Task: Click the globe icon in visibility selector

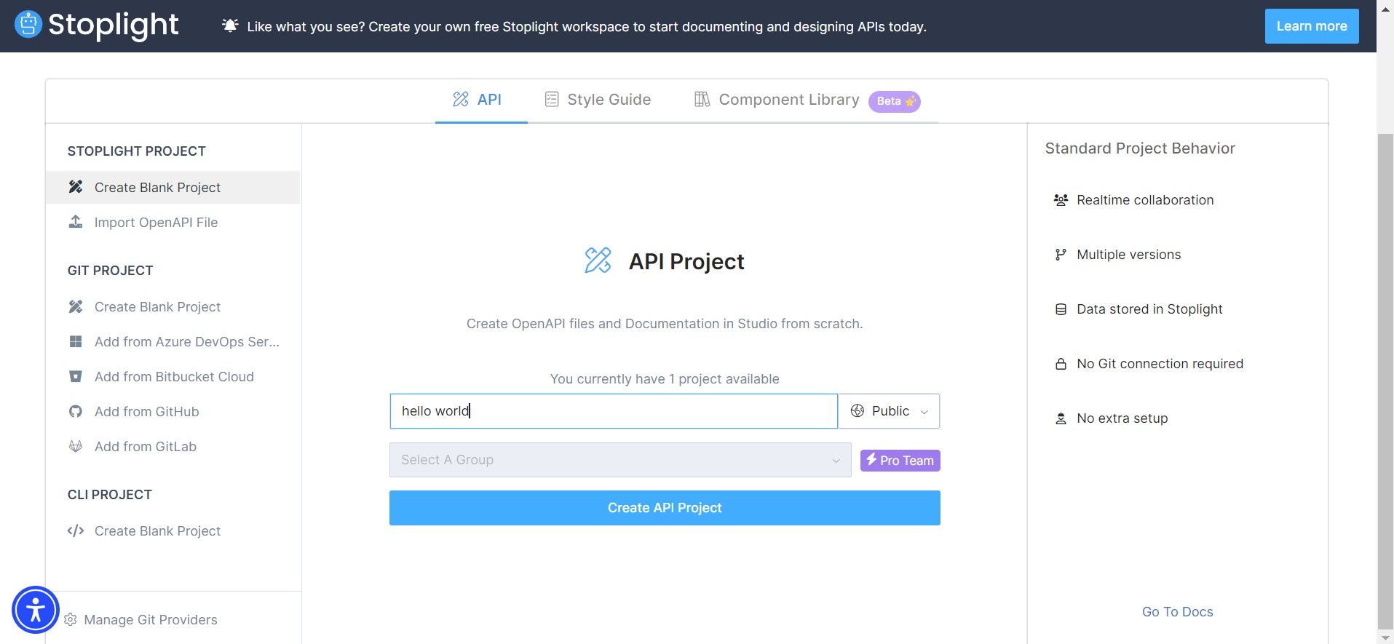Action: [x=858, y=411]
